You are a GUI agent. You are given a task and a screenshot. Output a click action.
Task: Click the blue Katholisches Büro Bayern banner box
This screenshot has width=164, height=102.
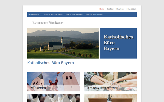pyautogui.click(x=118, y=43)
